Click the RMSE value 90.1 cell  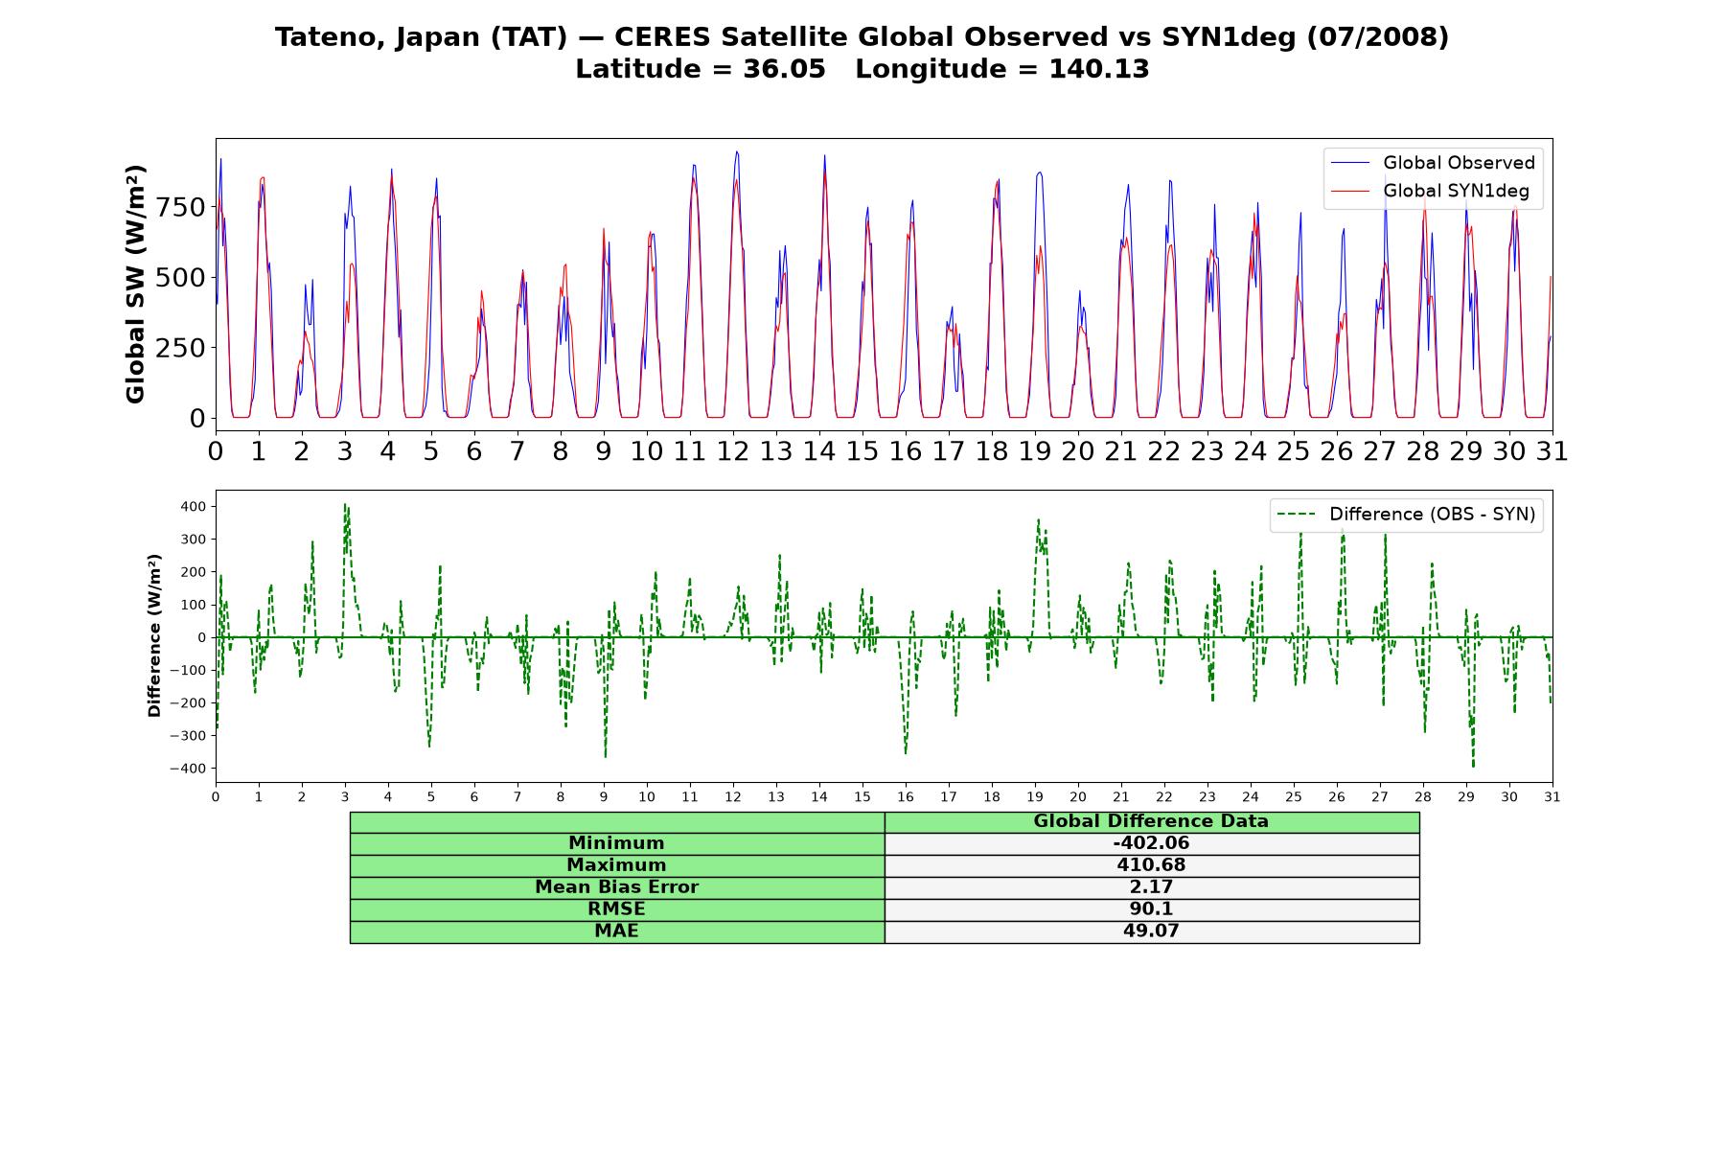[x=1152, y=909]
